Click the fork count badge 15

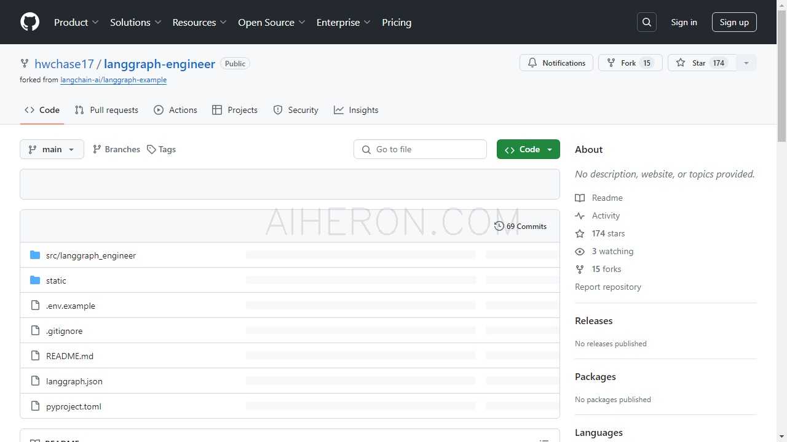point(646,63)
